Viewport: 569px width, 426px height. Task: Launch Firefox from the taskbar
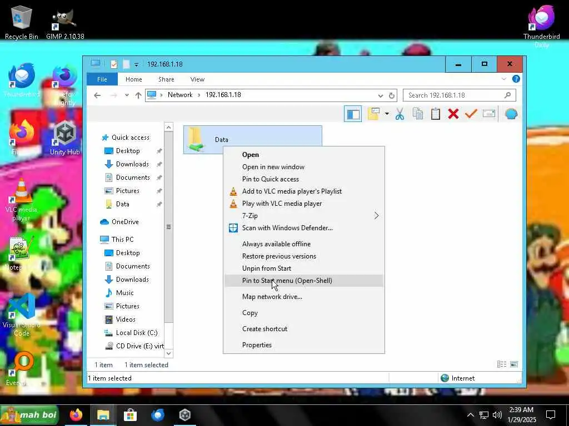point(76,415)
